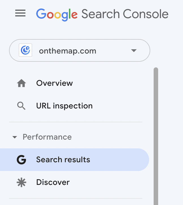This screenshot has width=183, height=205.
Task: Click empty space inside the property selector box
Action: click(113, 51)
